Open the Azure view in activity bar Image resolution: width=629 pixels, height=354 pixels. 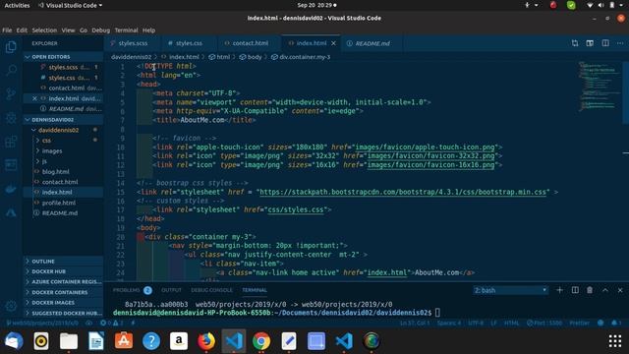[x=11, y=212]
